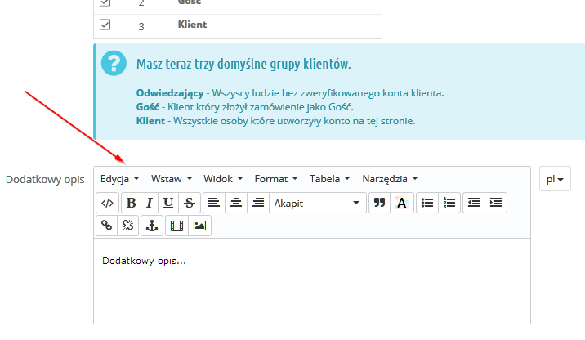Image resolution: width=585 pixels, height=340 pixels.
Task: Open the pl language dropdown
Action: tap(556, 179)
